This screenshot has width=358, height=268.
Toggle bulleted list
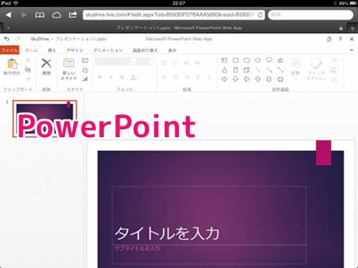pyautogui.click(x=165, y=63)
